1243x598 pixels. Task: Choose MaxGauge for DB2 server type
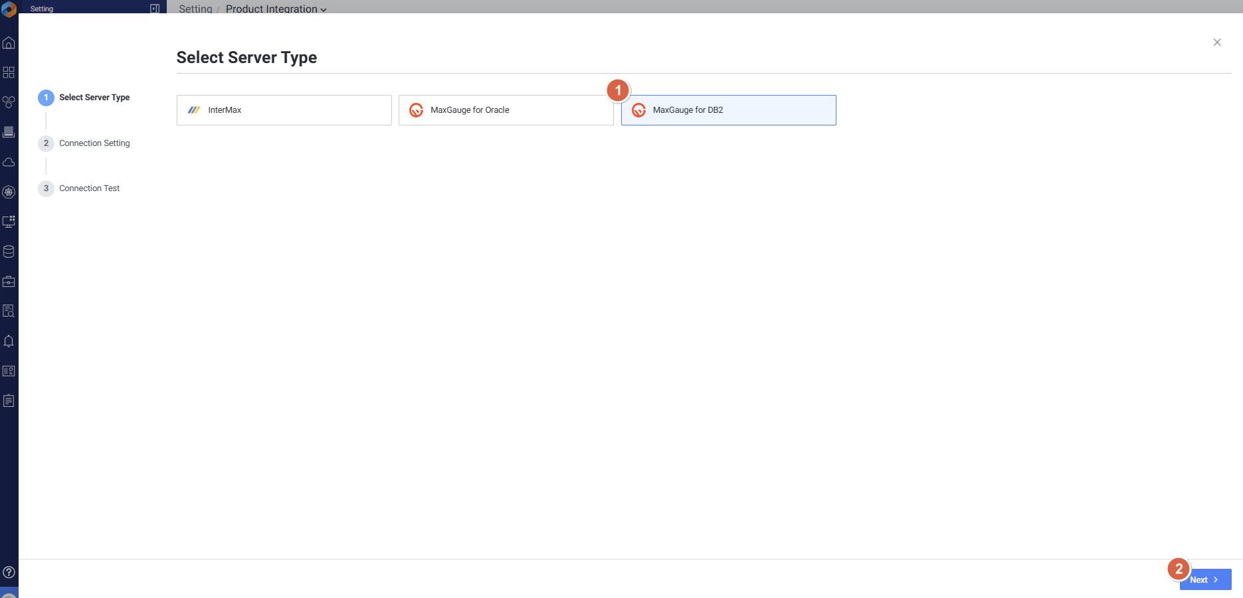tap(728, 110)
